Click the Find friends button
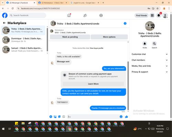 click(141, 15)
